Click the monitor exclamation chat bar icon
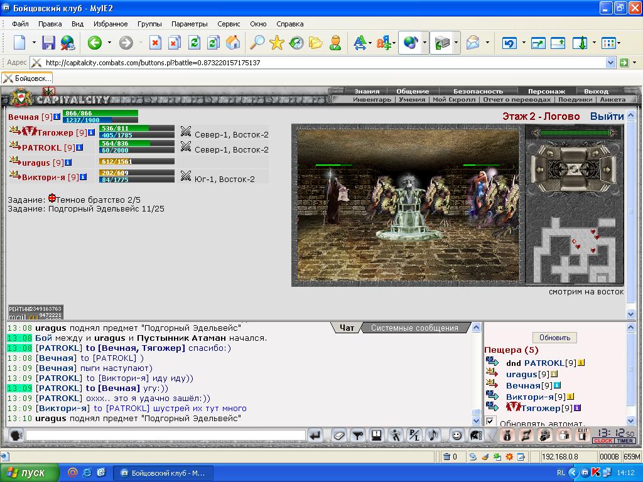 [377, 436]
